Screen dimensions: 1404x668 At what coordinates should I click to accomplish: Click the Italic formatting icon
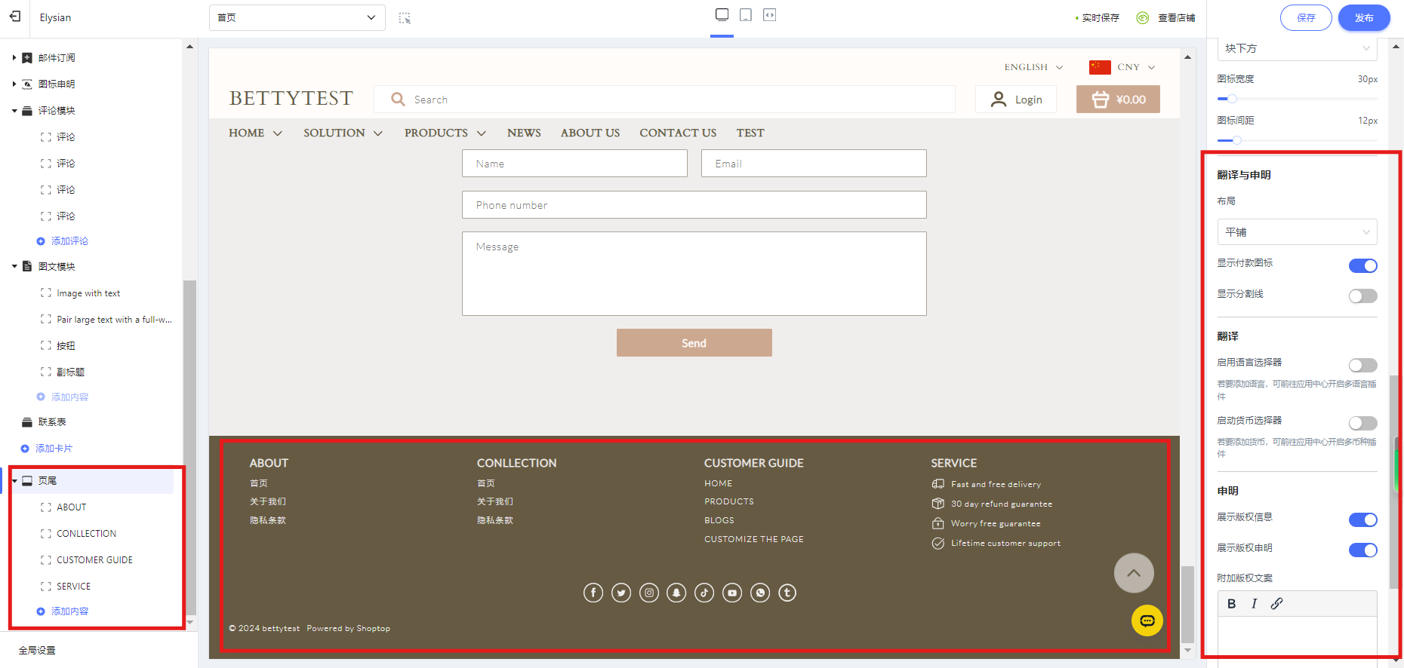1254,603
